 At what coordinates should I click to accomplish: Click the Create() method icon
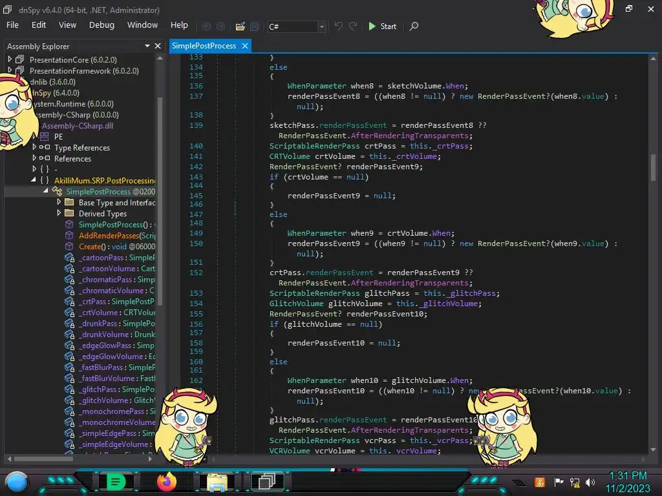click(x=69, y=246)
